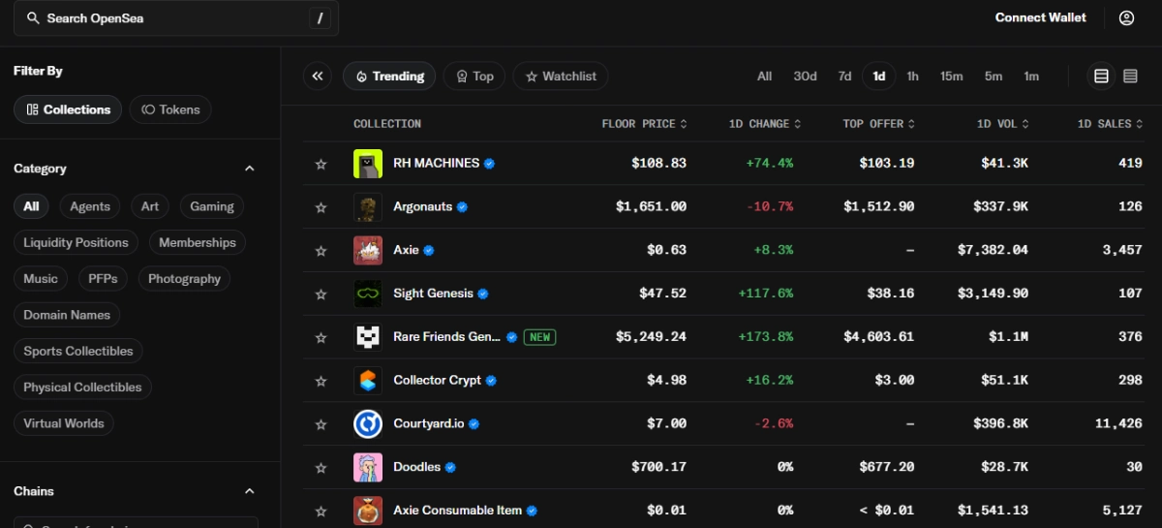Open the Watchlist tab
The height and width of the screenshot is (528, 1162).
click(561, 76)
